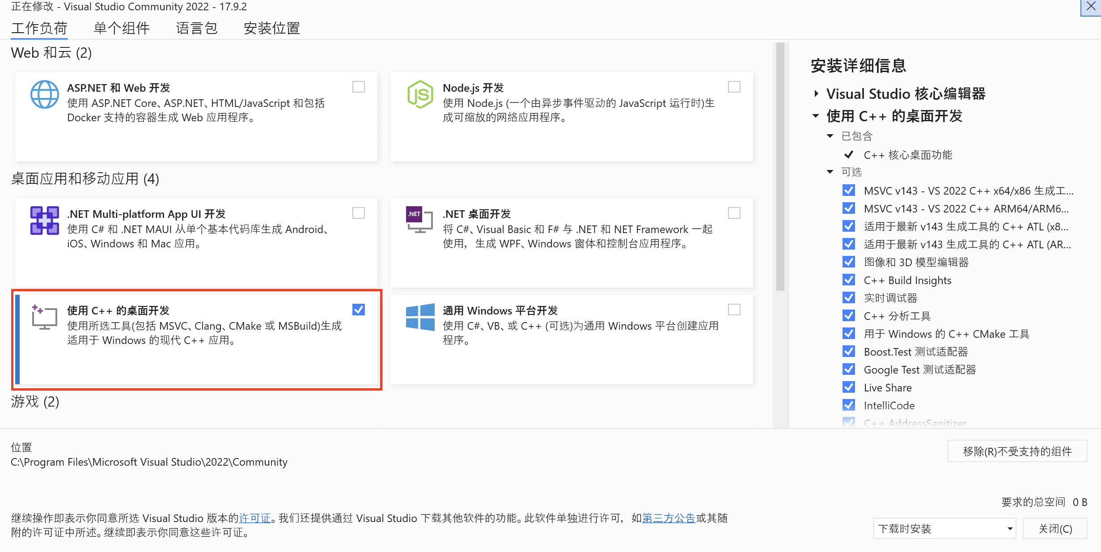Screen dimensions: 1101x552
Task: Switch to the 单个组件 tab
Action: pos(121,28)
